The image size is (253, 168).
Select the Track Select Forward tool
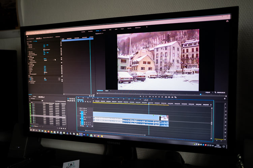(70, 99)
